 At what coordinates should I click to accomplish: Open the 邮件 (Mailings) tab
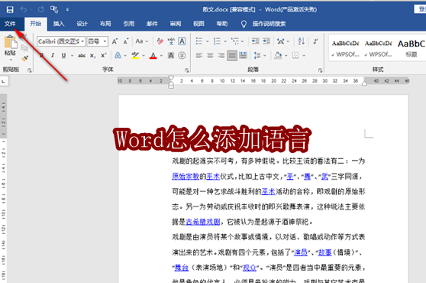coord(152,24)
